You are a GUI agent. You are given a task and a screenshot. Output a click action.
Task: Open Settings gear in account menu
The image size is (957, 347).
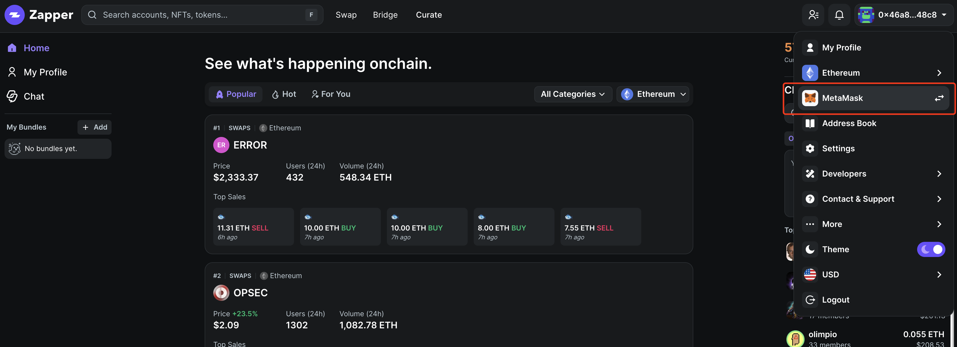[x=810, y=149]
